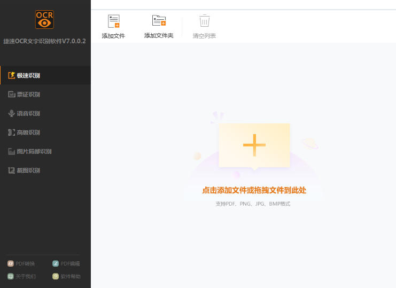Click the 点击添加文件或拖拽文件到此处 text
The width and height of the screenshot is (396, 288).
pyautogui.click(x=254, y=190)
